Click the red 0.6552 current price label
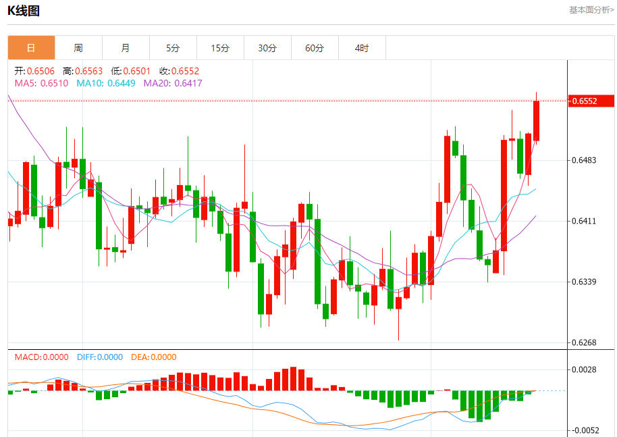This screenshot has width=617, height=437. tap(591, 101)
